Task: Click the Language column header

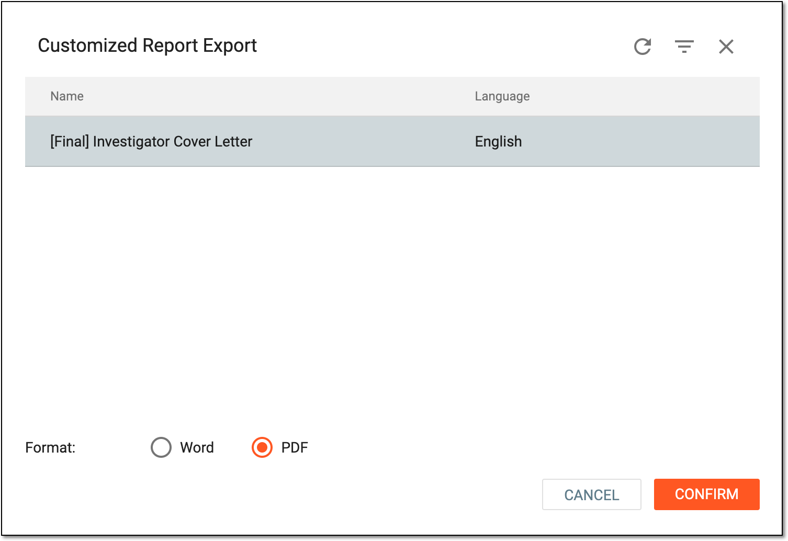Action: 502,96
